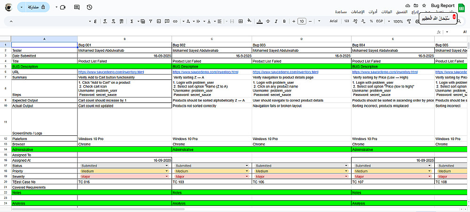The width and height of the screenshot is (470, 212).
Task: Open أدوات tools menu
Action: click(373, 12)
